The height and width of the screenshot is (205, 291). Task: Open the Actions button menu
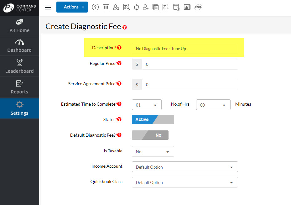point(72,7)
